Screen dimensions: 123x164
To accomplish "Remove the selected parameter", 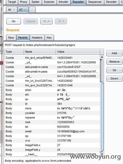I will (114, 62).
